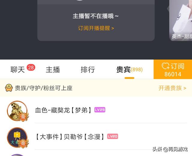
Task: Open the 订阅开播提醒 link
Action: (x=96, y=28)
